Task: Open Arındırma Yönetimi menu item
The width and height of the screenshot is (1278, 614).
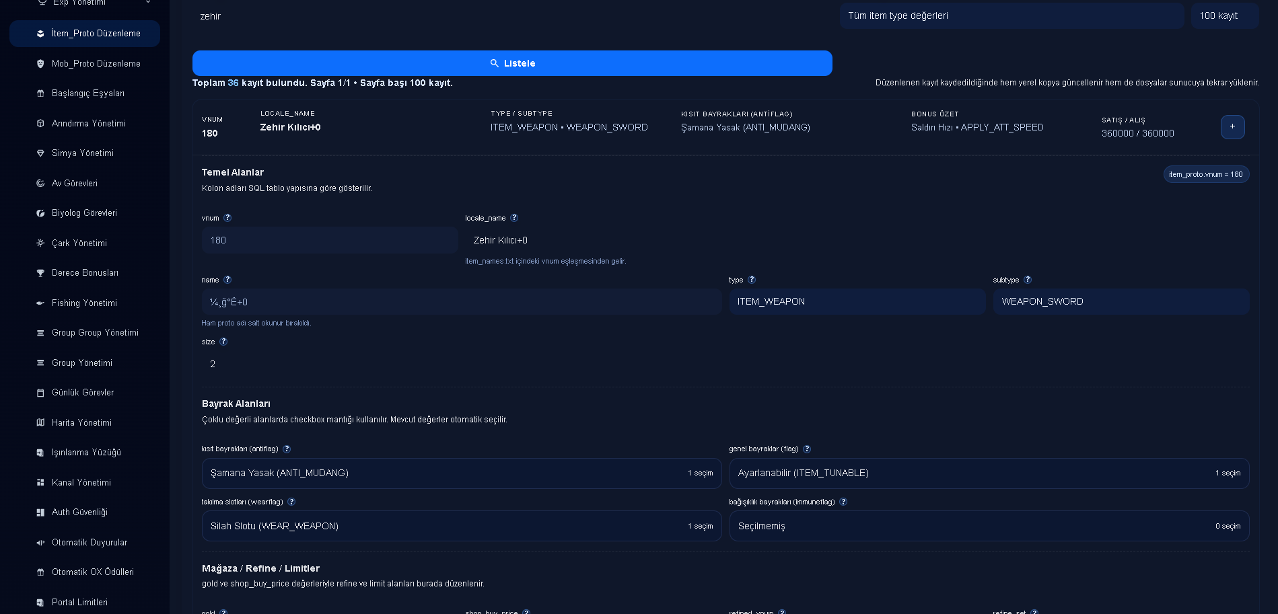Action: coord(85,124)
